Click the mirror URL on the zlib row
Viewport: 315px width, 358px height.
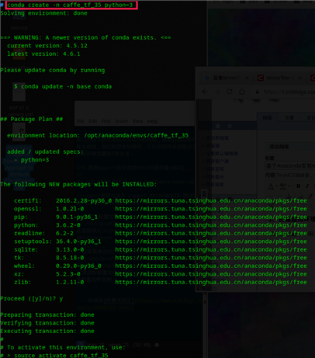pos(211,282)
